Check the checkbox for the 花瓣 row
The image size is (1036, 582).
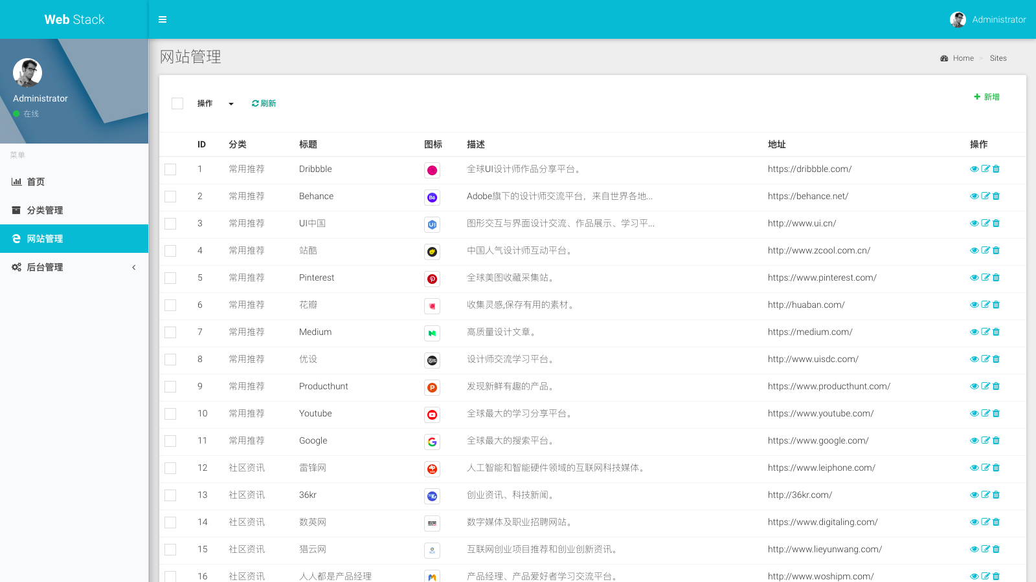[x=170, y=305]
